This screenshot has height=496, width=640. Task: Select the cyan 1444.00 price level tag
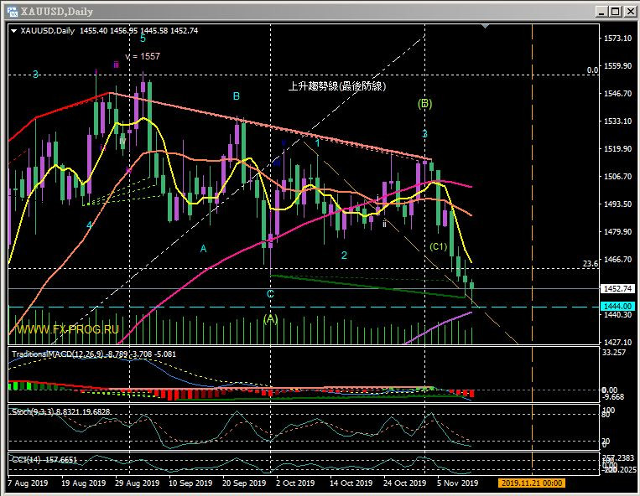tap(620, 307)
